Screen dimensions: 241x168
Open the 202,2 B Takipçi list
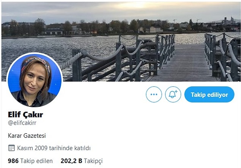click(82, 161)
